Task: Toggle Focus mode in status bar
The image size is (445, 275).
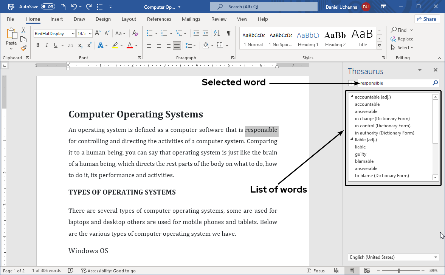Action: click(316, 270)
